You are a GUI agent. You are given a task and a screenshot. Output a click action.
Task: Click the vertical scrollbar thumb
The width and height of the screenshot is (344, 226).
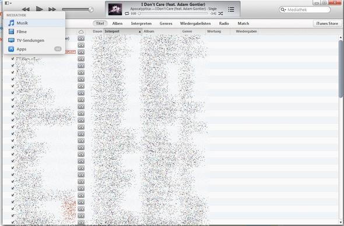(x=341, y=69)
